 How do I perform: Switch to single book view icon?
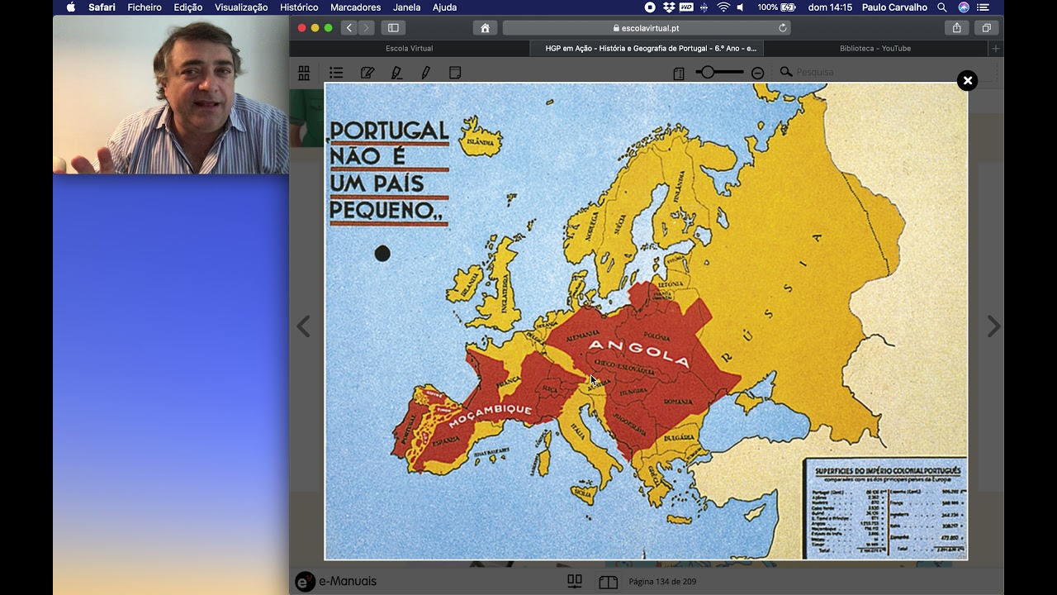608,582
